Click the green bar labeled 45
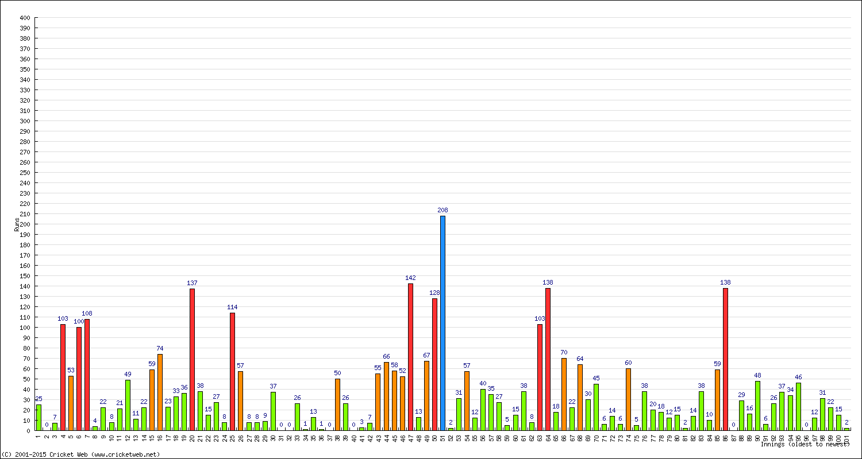Screen dimensions: 862x459 coord(596,407)
